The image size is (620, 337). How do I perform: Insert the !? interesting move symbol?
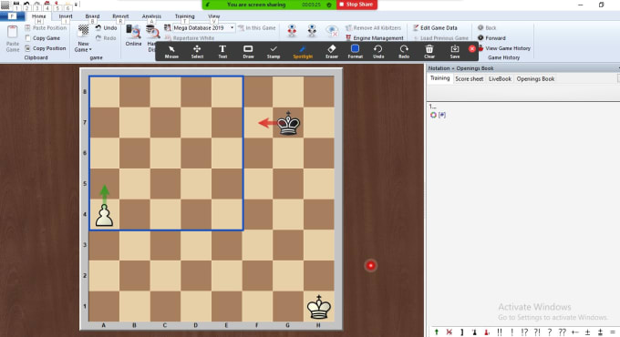[x=524, y=332]
